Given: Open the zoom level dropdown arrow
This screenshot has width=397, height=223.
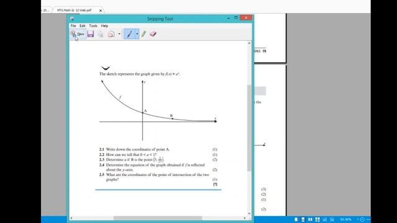Looking at the screenshot, I should tap(358, 219).
